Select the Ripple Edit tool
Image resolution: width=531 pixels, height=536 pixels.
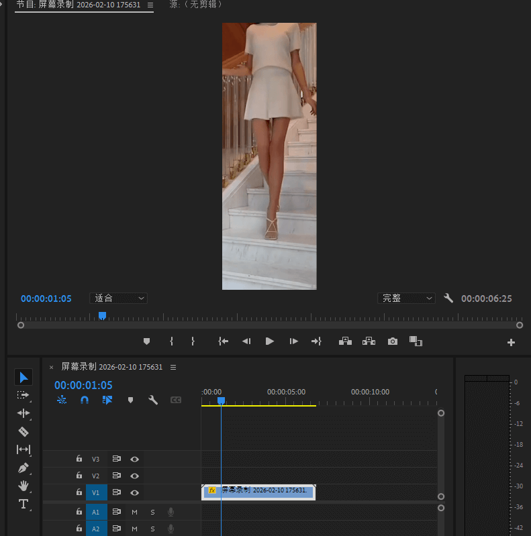[x=23, y=413]
